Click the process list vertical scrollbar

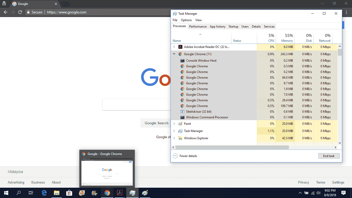340,52
